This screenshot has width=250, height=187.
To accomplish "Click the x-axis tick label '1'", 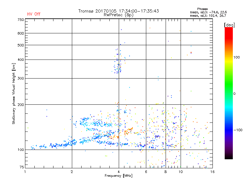I will click(25, 172).
